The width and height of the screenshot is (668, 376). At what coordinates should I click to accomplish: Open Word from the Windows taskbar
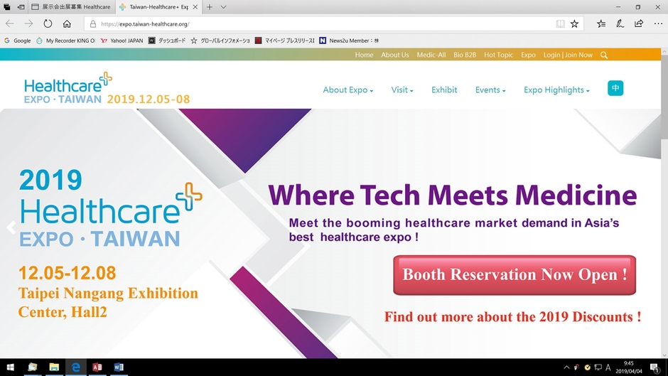(x=119, y=367)
